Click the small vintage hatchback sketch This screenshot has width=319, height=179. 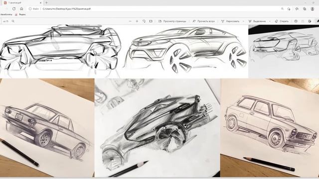270,128
